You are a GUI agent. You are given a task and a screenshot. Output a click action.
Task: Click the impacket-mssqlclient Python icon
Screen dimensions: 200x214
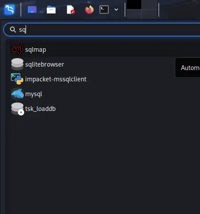(x=17, y=79)
